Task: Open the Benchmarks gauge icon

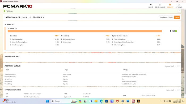Action: [x=160, y=4]
